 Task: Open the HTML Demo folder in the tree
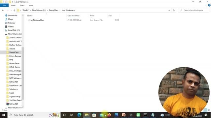pyautogui.click(x=15, y=67)
